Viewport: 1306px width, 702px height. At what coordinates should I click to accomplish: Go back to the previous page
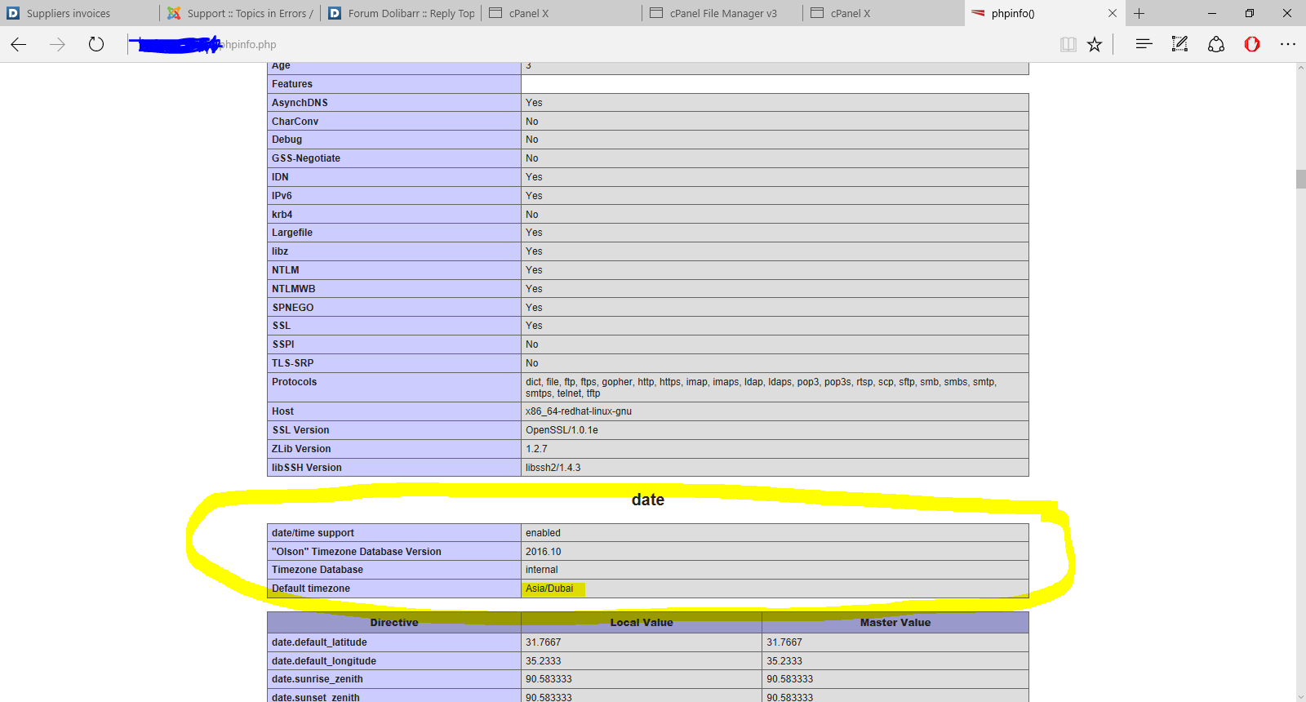[19, 45]
